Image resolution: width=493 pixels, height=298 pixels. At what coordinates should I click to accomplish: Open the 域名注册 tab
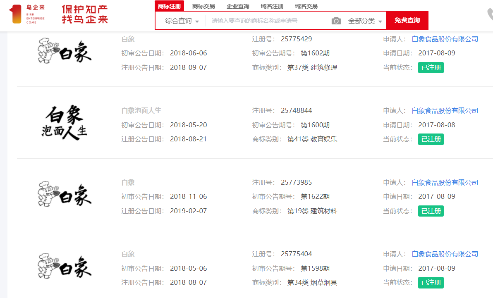click(x=272, y=6)
